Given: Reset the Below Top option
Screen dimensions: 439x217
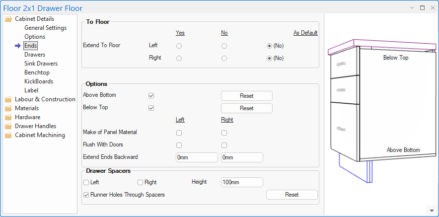Looking at the screenshot, I should point(246,108).
